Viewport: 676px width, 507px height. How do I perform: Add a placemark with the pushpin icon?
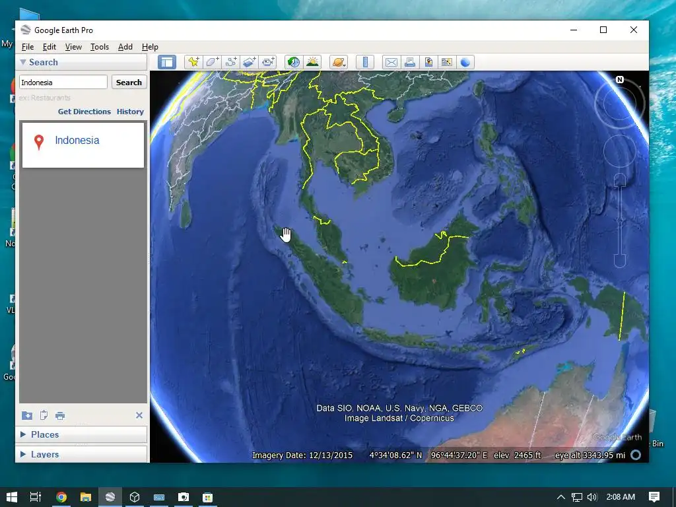[x=193, y=62]
